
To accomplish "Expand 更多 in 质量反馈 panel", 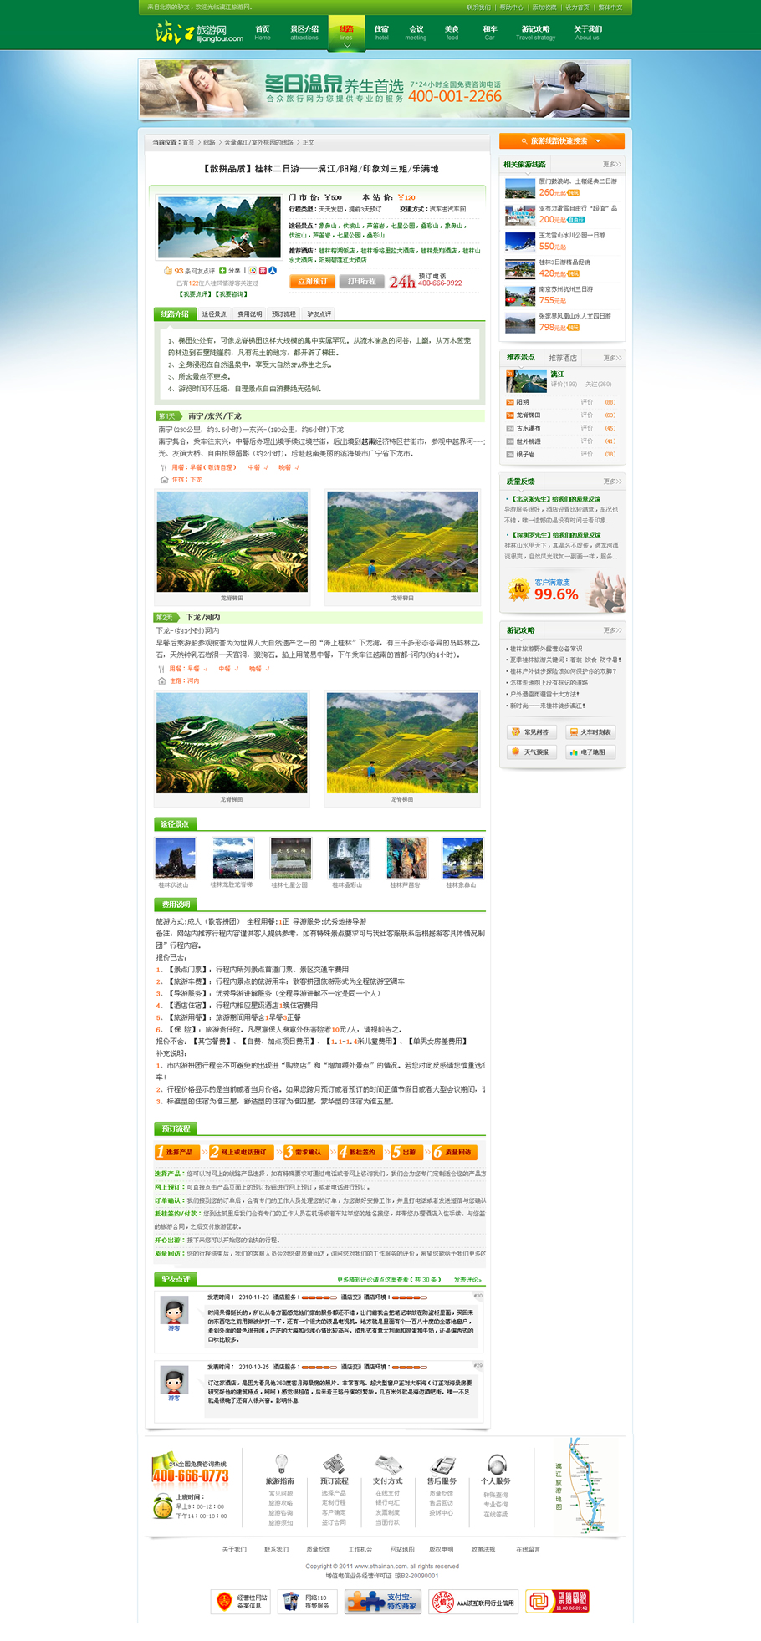I will (611, 482).
